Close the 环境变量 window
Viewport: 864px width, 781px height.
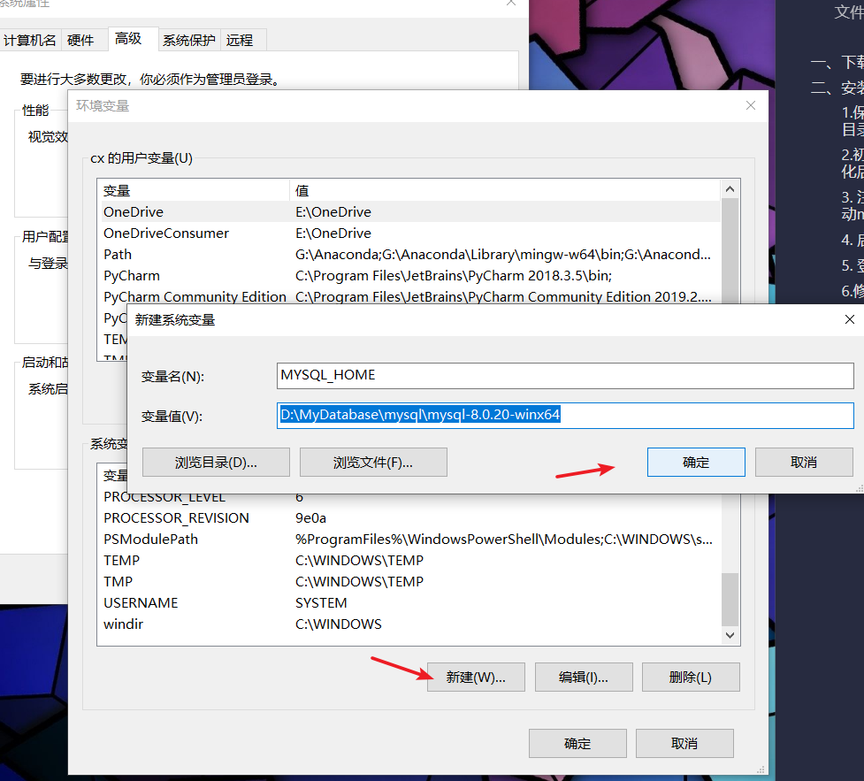coord(751,105)
